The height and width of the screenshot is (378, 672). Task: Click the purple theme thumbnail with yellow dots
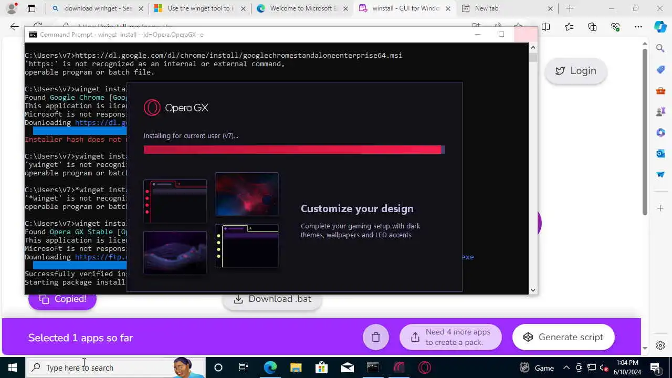(247, 246)
